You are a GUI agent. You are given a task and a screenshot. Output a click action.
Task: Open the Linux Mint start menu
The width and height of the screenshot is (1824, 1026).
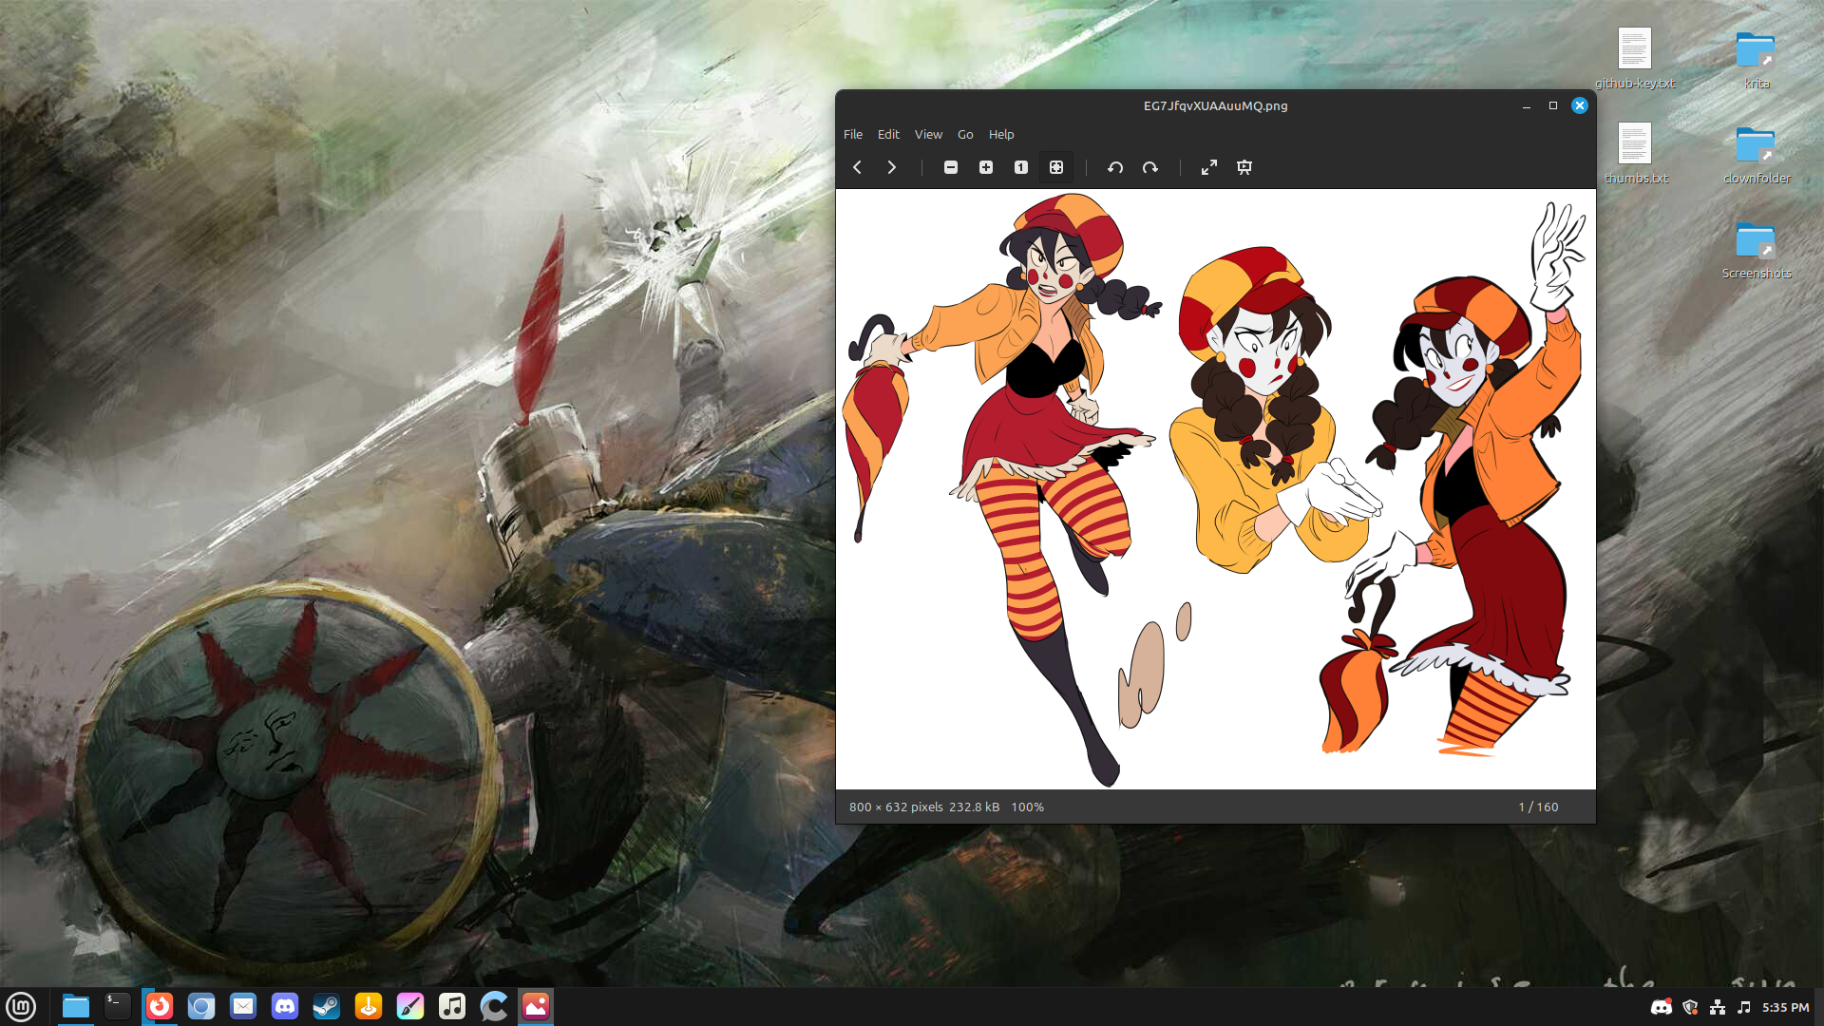click(x=21, y=1006)
